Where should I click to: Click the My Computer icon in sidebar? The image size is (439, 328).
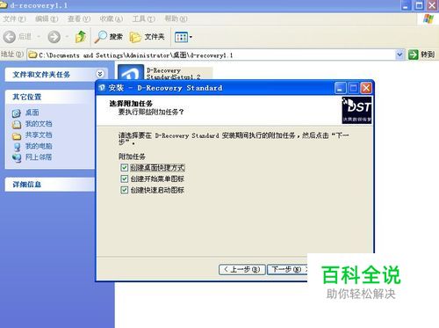click(17, 147)
